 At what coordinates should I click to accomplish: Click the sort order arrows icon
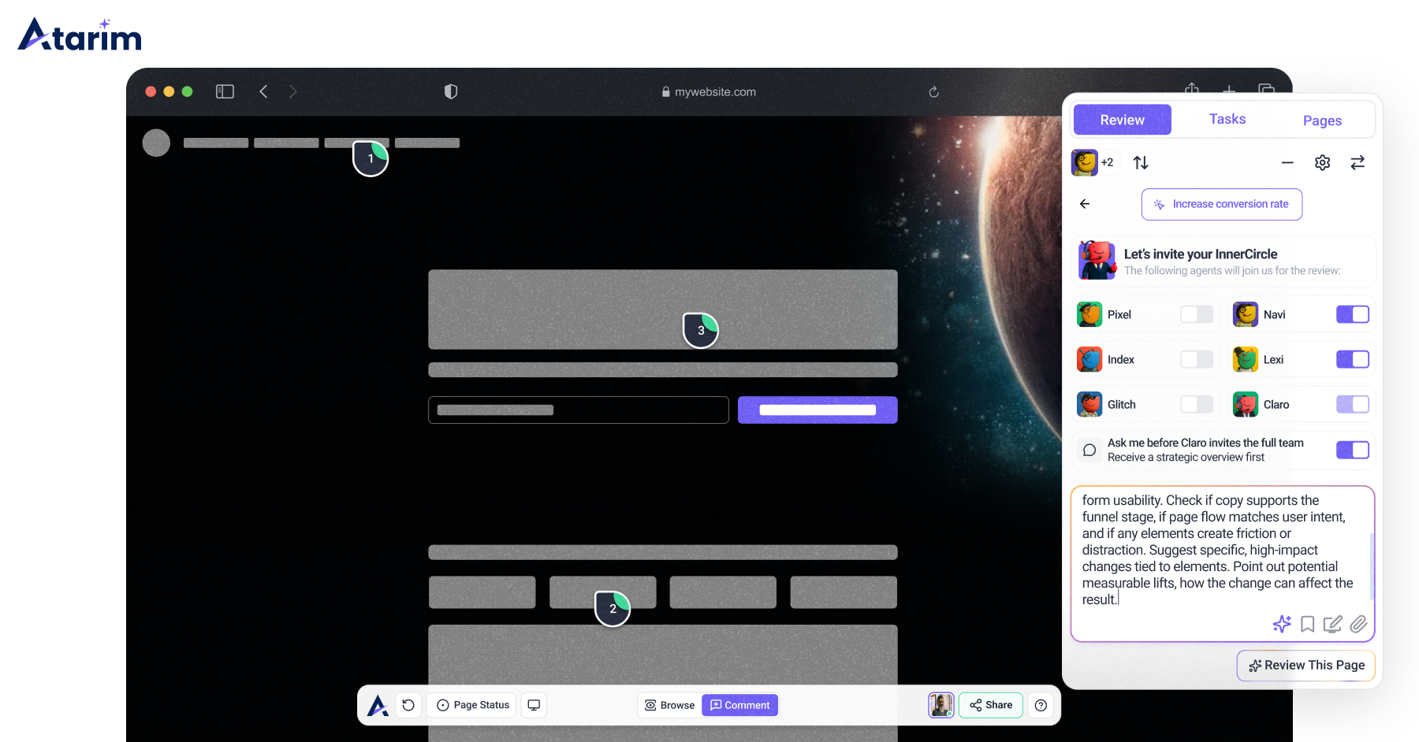coord(1140,162)
